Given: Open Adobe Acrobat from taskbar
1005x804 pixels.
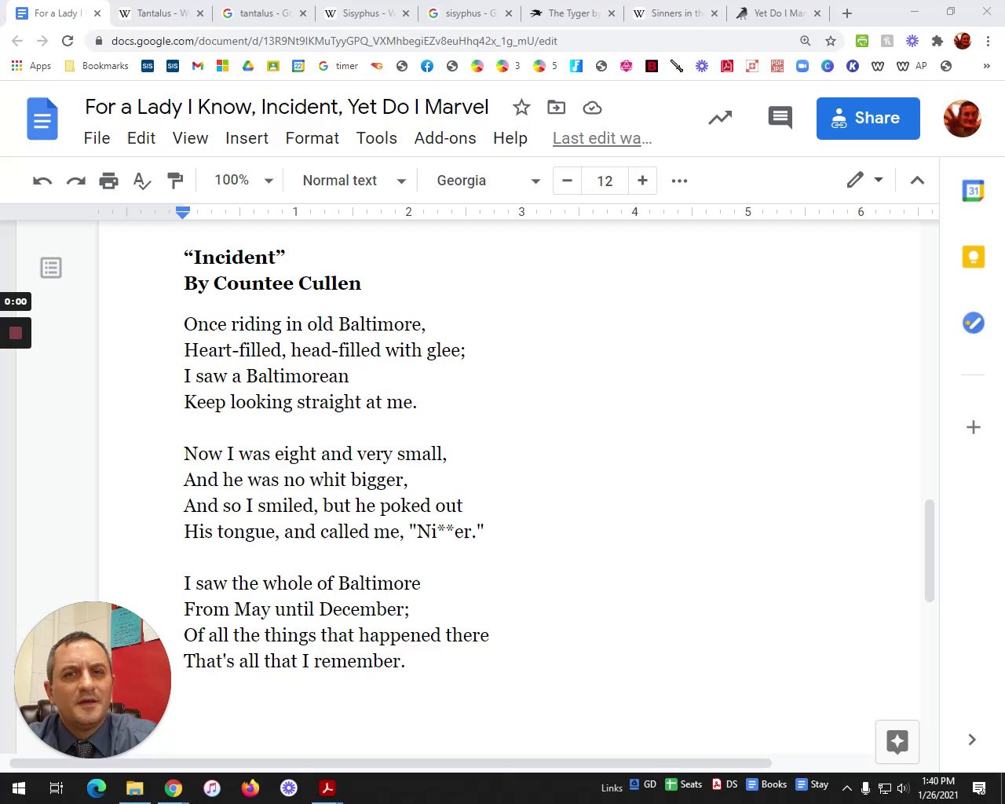Looking at the screenshot, I should click(x=327, y=788).
